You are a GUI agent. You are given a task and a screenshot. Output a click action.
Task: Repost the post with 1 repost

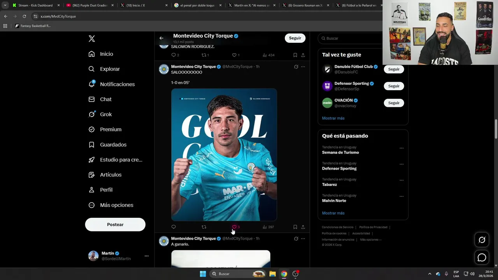tap(205, 55)
